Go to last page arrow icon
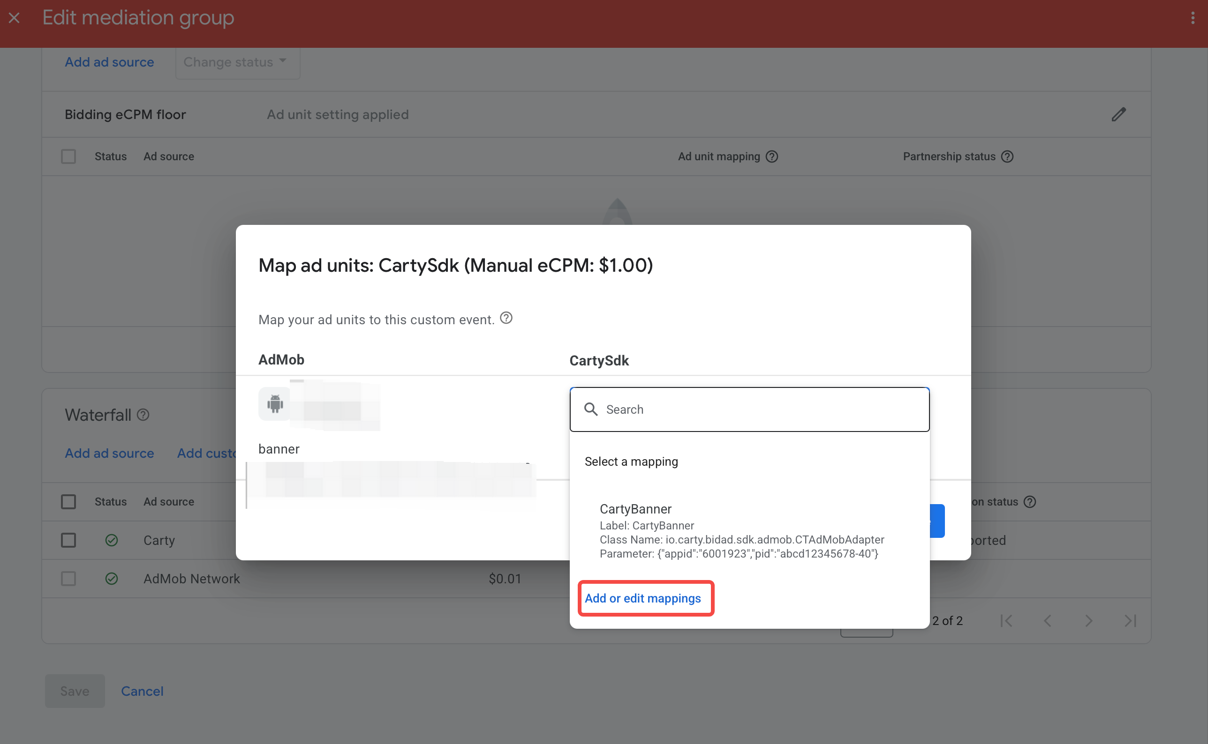The height and width of the screenshot is (744, 1208). click(1130, 620)
